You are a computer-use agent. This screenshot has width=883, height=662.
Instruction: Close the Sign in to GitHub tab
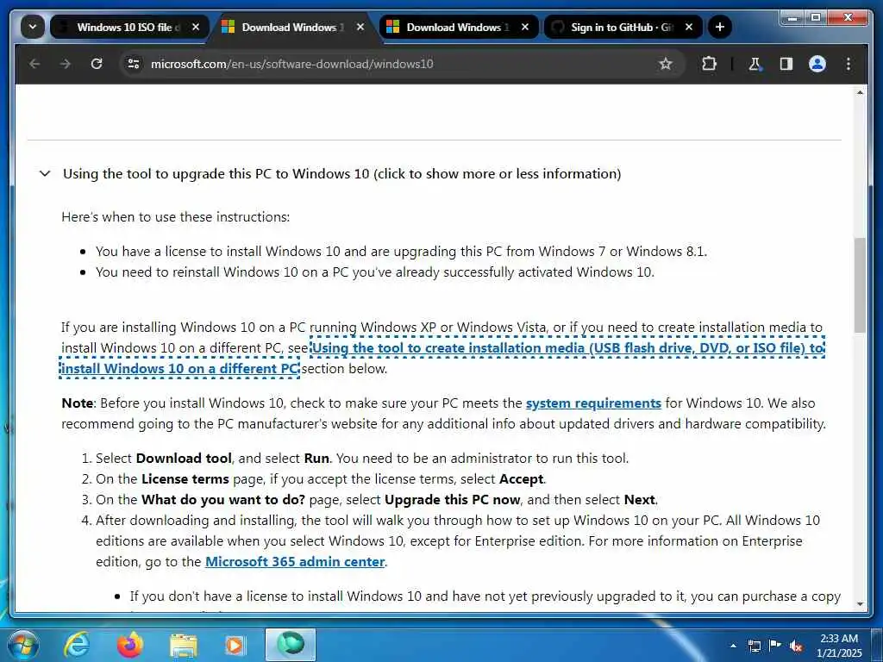coord(689,27)
